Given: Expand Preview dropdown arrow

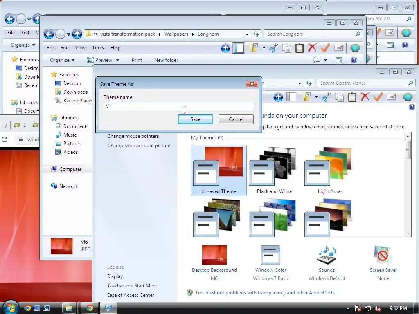Looking at the screenshot, I should pos(117,60).
